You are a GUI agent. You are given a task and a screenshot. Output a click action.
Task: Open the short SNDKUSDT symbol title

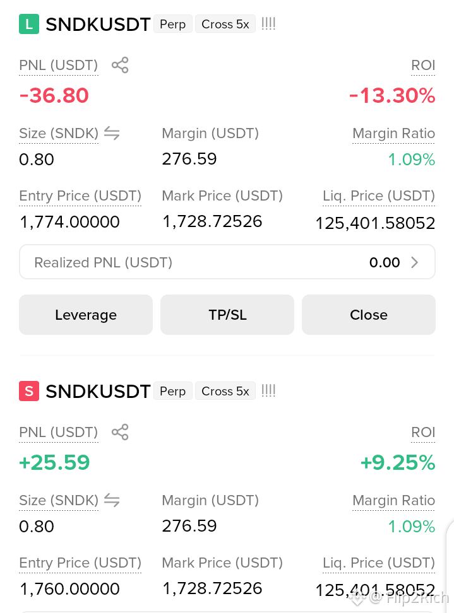tap(98, 392)
